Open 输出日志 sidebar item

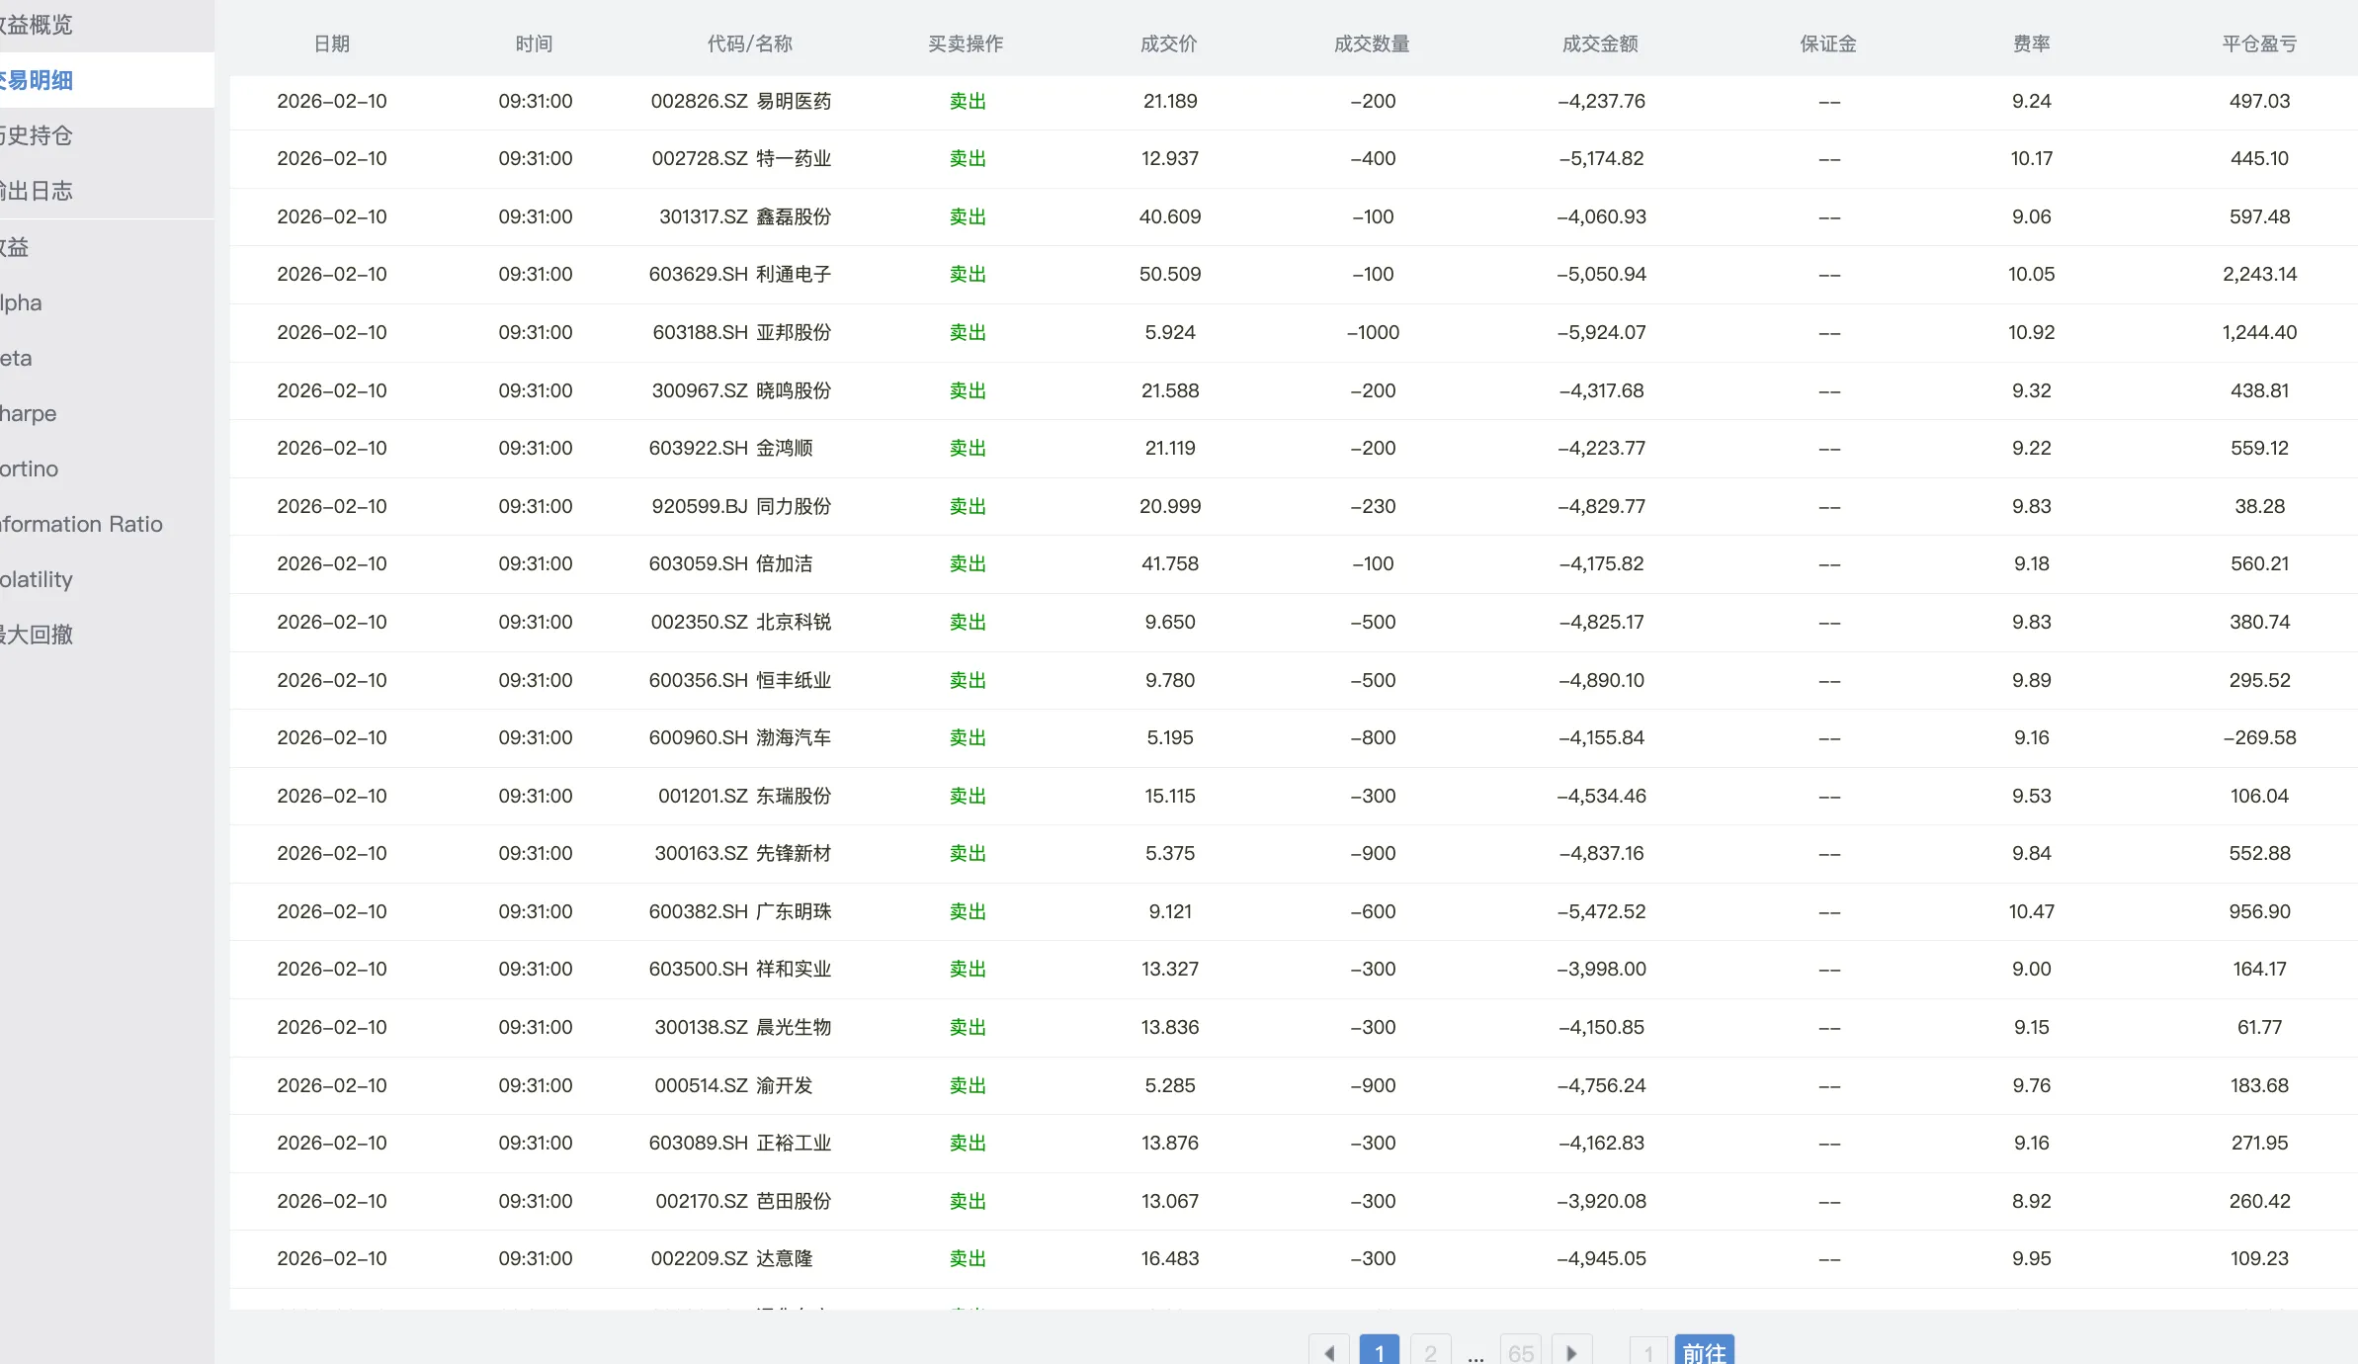point(40,191)
